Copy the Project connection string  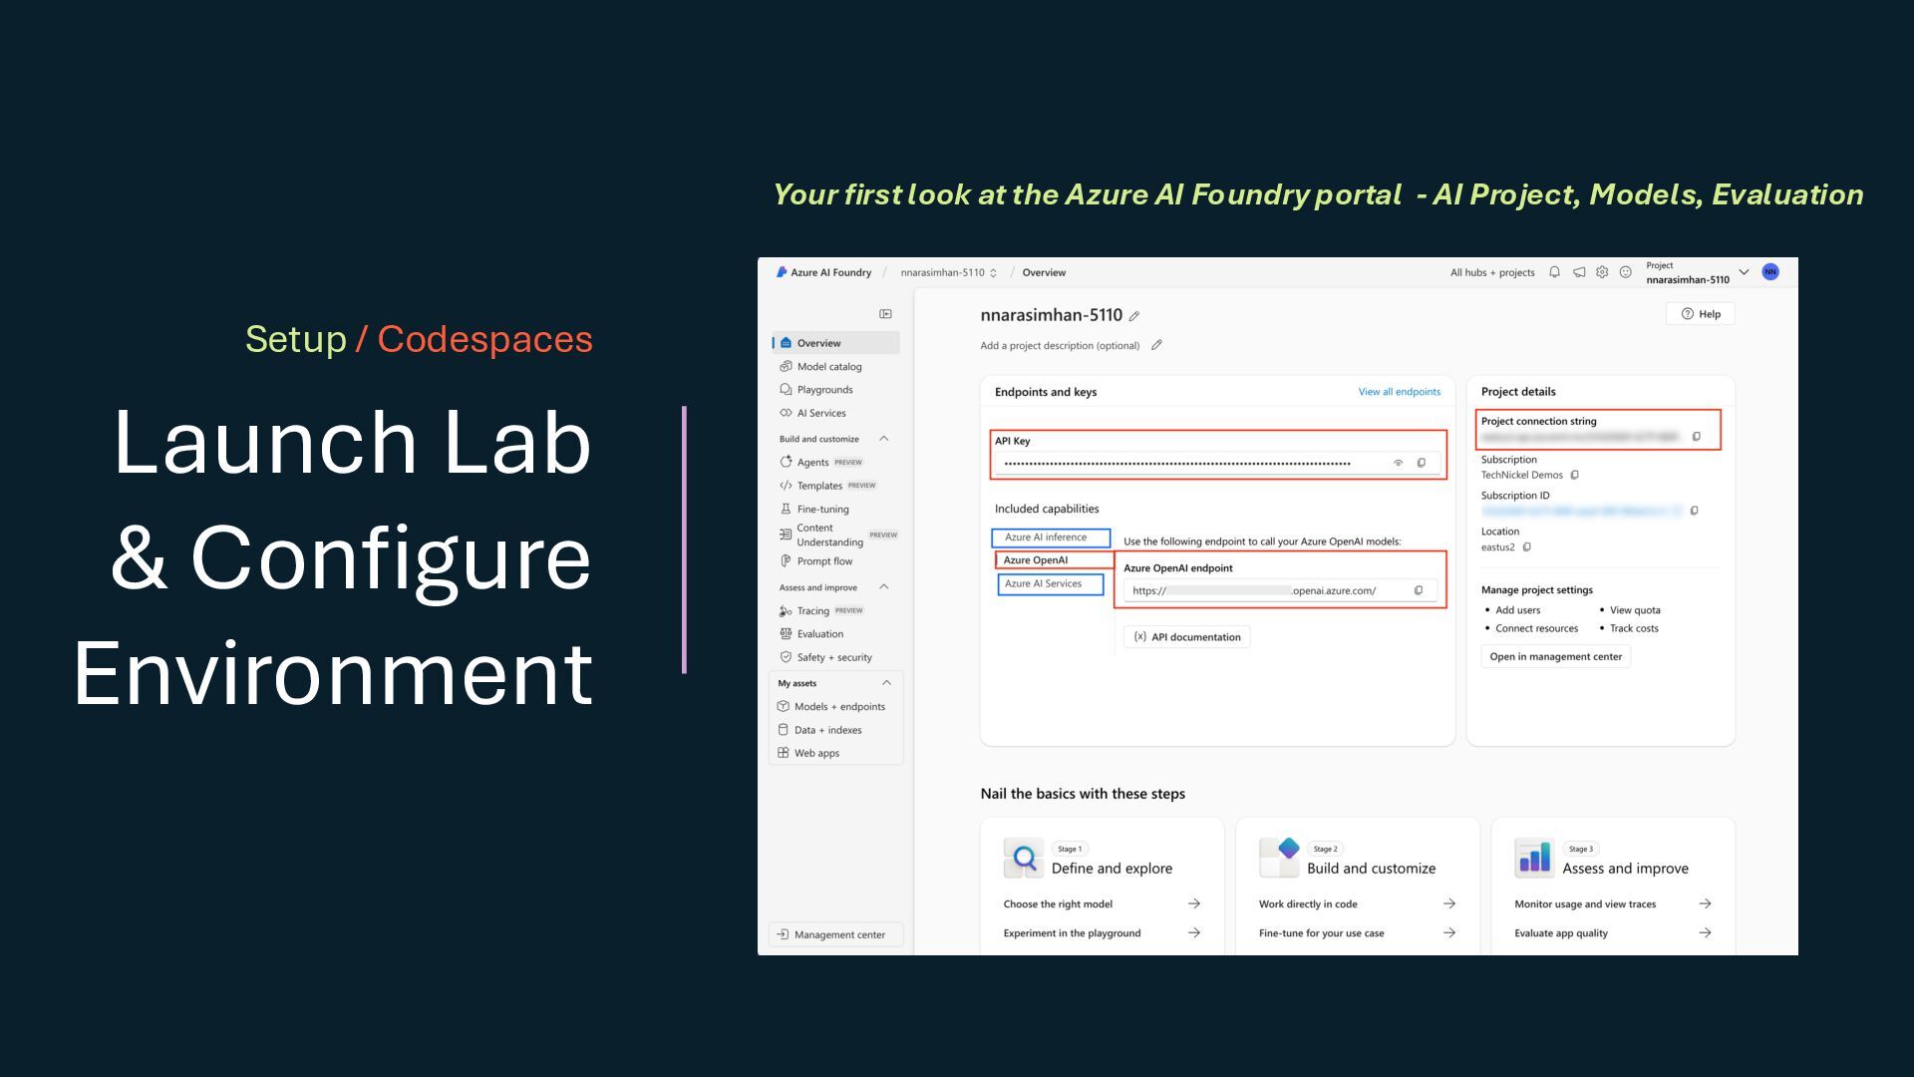[x=1697, y=437]
